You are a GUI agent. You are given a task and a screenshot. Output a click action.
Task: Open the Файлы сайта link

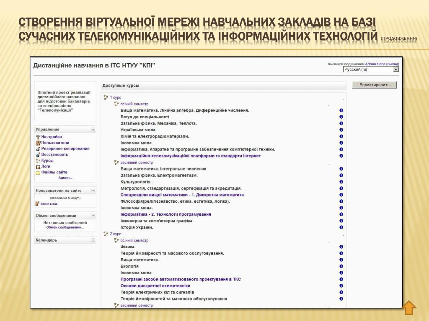[x=54, y=172]
